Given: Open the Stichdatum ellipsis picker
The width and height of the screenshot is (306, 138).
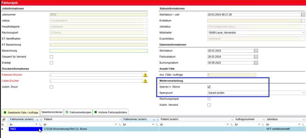Looking at the screenshot, I should [x=256, y=51].
